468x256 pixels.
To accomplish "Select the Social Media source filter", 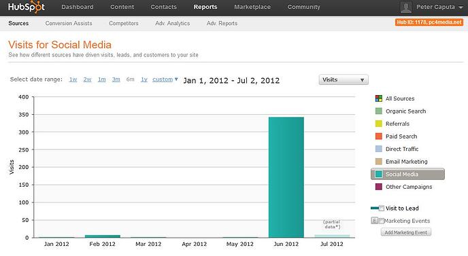I will coord(407,175).
